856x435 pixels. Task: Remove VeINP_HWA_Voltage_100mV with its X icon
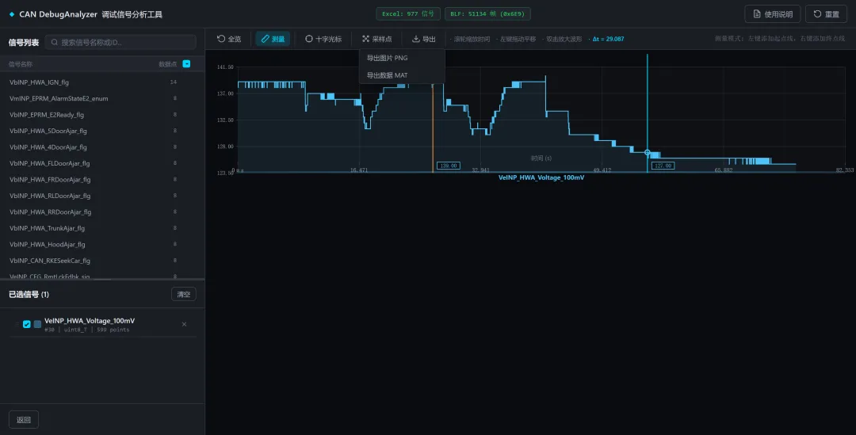(184, 324)
